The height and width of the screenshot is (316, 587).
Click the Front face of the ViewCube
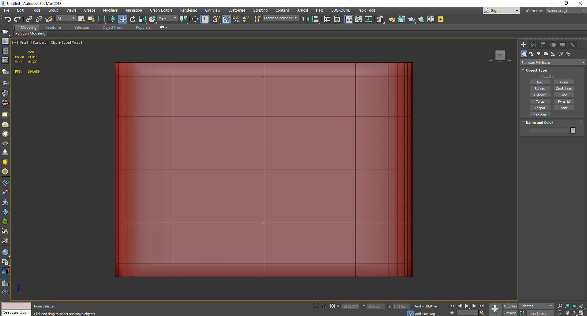pos(500,55)
